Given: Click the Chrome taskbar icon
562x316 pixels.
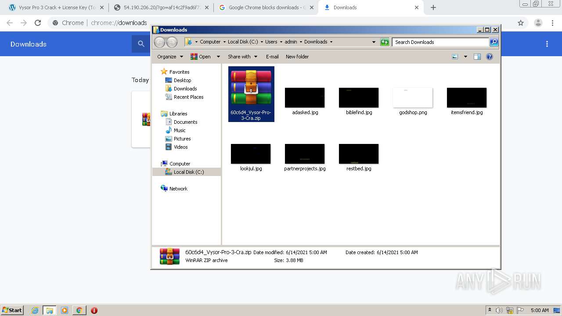Looking at the screenshot, I should 79,310.
